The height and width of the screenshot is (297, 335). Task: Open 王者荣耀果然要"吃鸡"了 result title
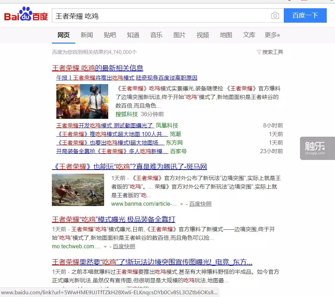point(152,262)
